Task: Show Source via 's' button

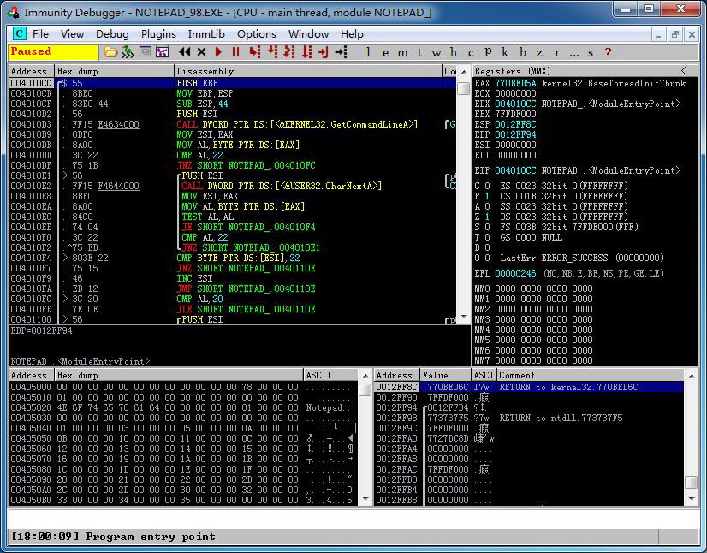Action: point(591,53)
